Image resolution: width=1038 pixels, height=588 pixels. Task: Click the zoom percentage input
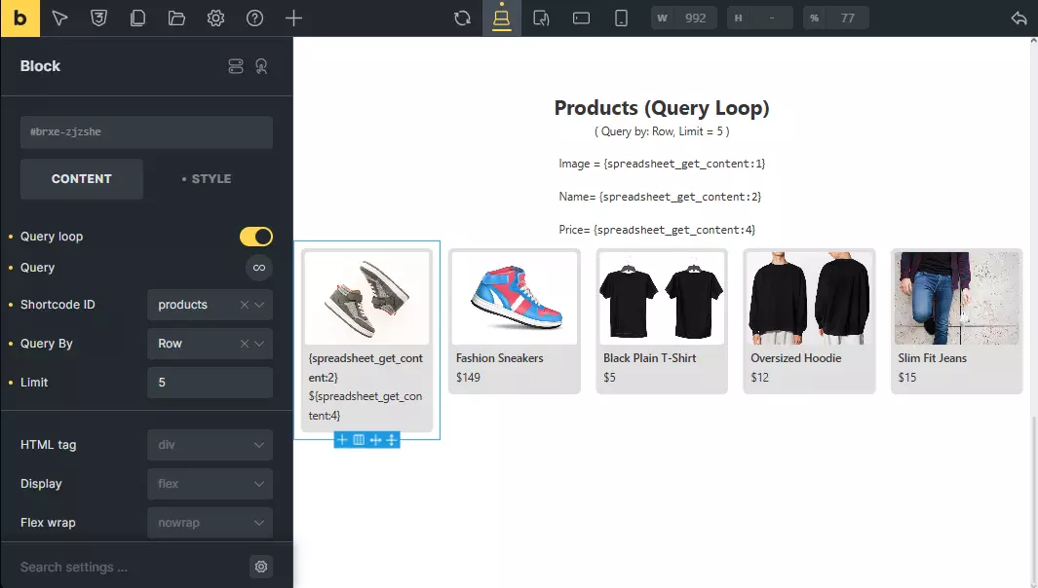click(x=836, y=18)
